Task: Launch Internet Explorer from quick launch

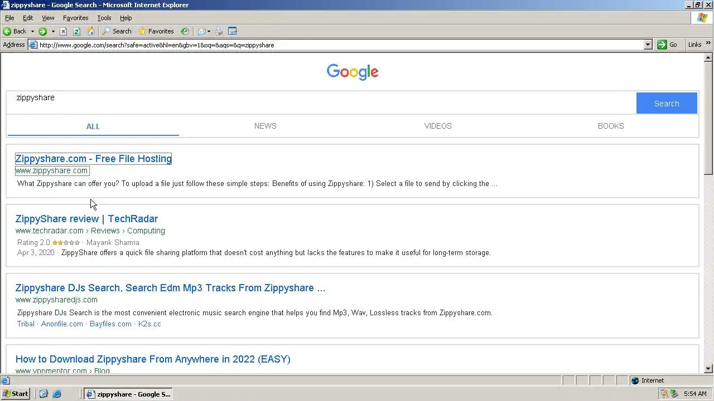Action: coord(57,394)
